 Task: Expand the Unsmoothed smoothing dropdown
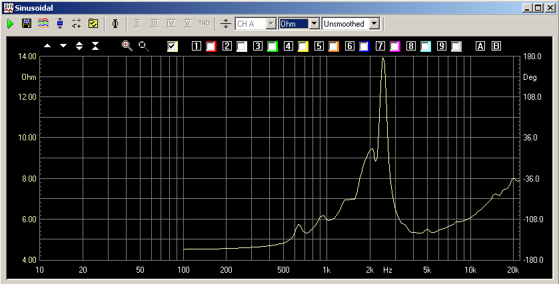point(374,23)
